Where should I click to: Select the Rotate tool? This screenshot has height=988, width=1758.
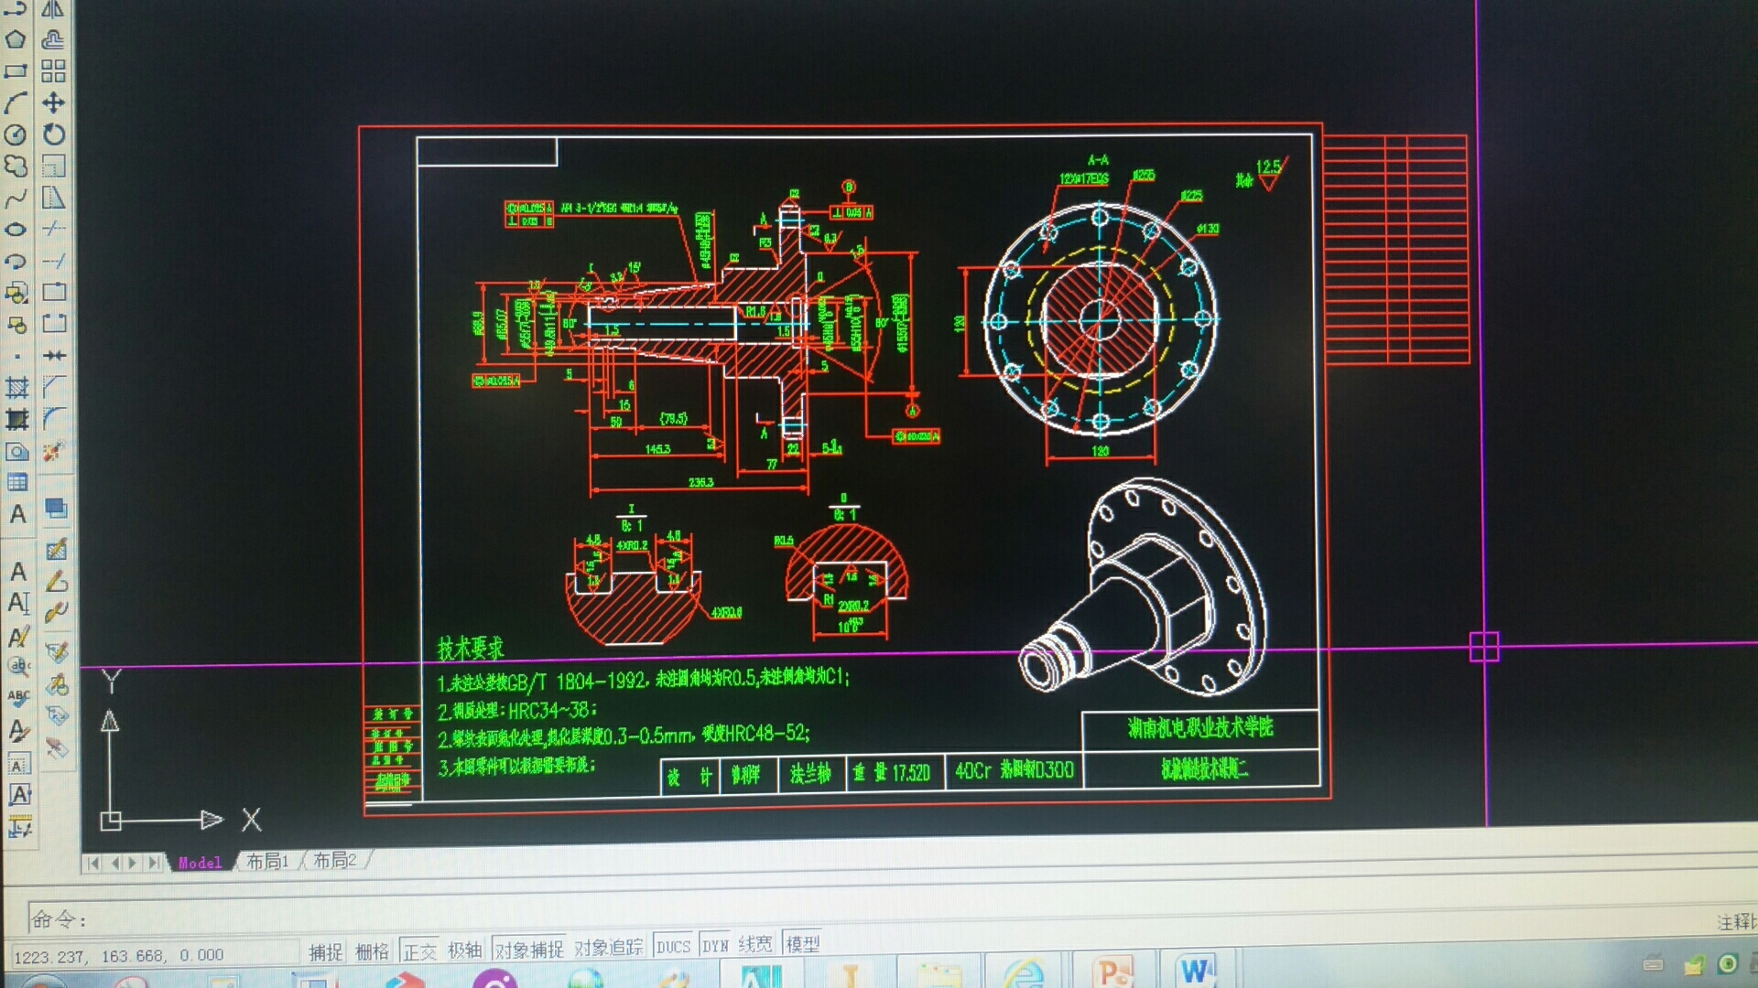54,134
